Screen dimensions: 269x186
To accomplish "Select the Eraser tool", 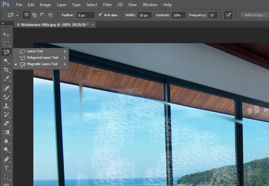I will pos(6,124).
